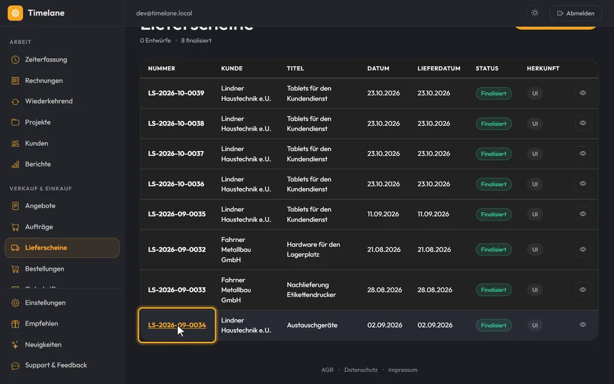This screenshot has width=614, height=384.
Task: Click the Abmelden logout button
Action: 576,13
